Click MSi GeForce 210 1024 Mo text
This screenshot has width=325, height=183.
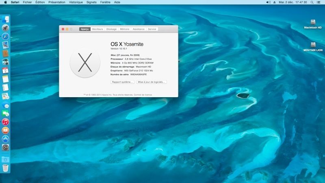click(139, 70)
